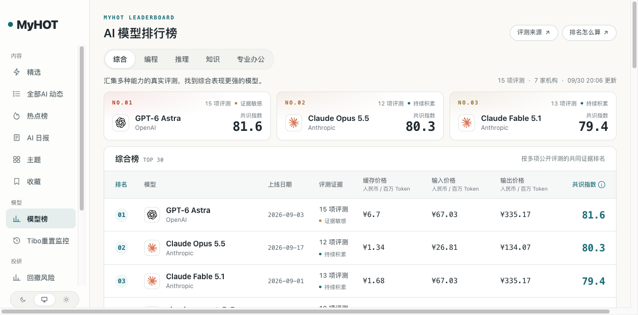638x315 pixels.
Task: Click the bookmark icon beside 收藏
Action: [16, 182]
